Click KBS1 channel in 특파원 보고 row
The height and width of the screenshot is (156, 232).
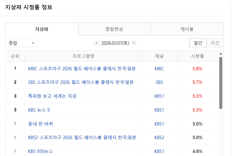pyautogui.click(x=159, y=96)
